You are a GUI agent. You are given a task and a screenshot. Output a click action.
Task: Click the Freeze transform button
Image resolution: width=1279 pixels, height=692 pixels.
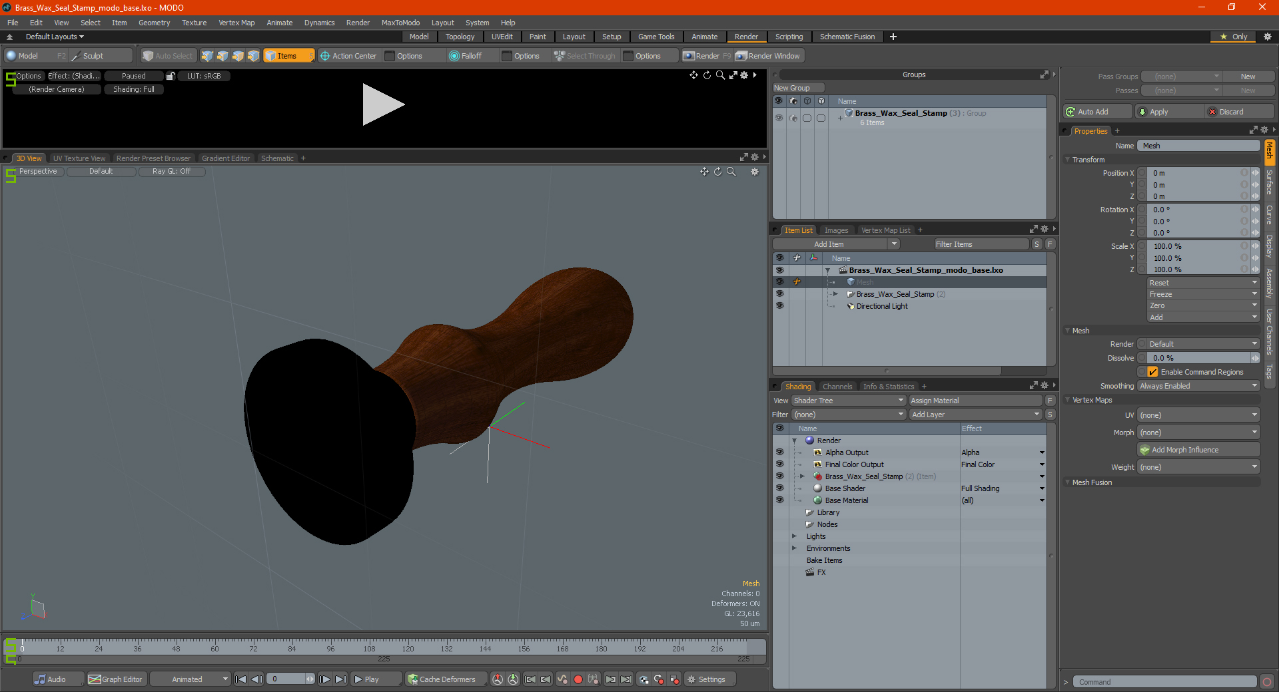(x=1203, y=294)
